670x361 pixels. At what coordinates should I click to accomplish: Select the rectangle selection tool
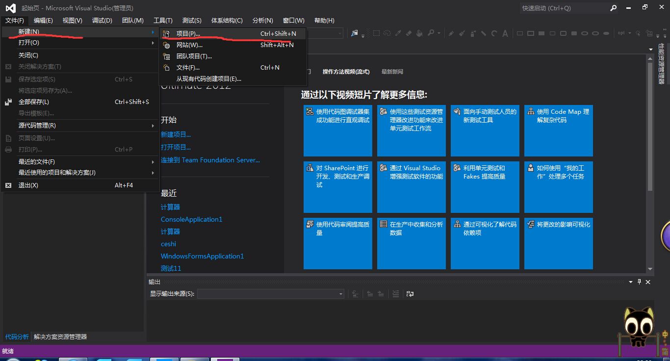click(376, 33)
